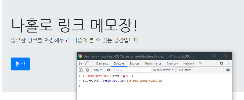The width and height of the screenshot is (244, 100).
Task: Close the DevTools window
Action: (x=226, y=56)
